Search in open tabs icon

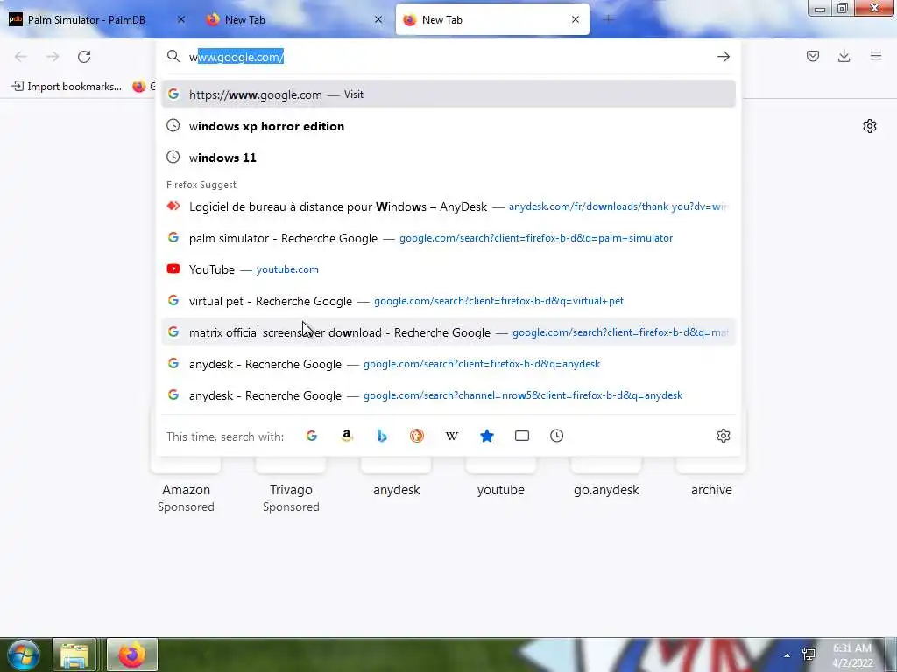[522, 436]
